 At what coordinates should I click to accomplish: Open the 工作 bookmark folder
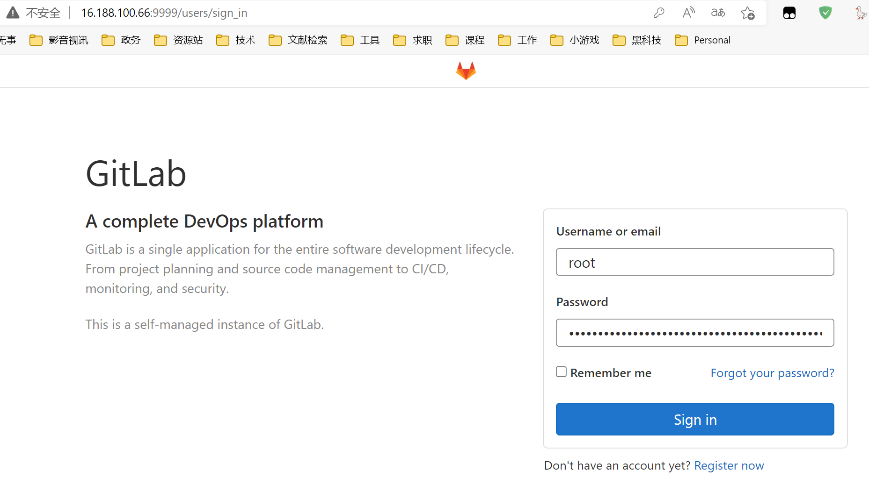click(x=518, y=40)
